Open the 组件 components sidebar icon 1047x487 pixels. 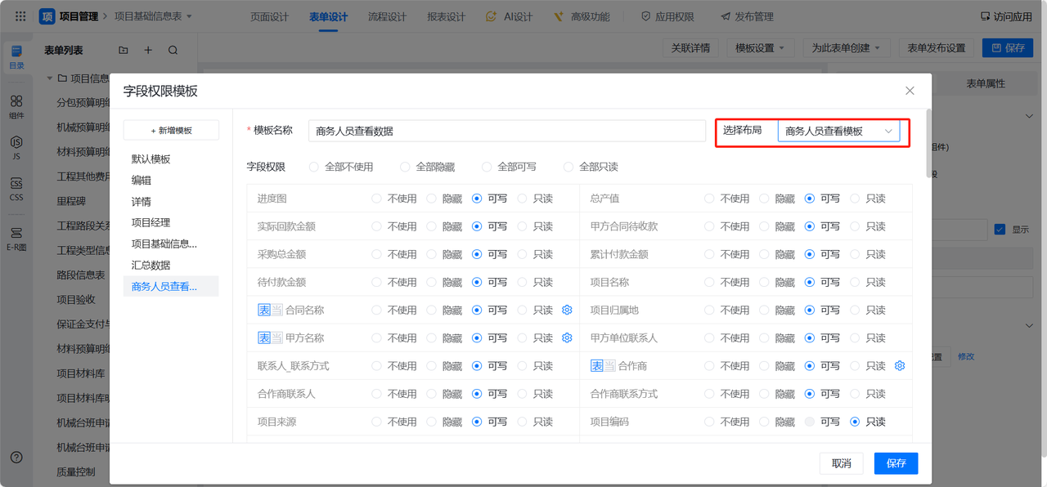pyautogui.click(x=16, y=106)
